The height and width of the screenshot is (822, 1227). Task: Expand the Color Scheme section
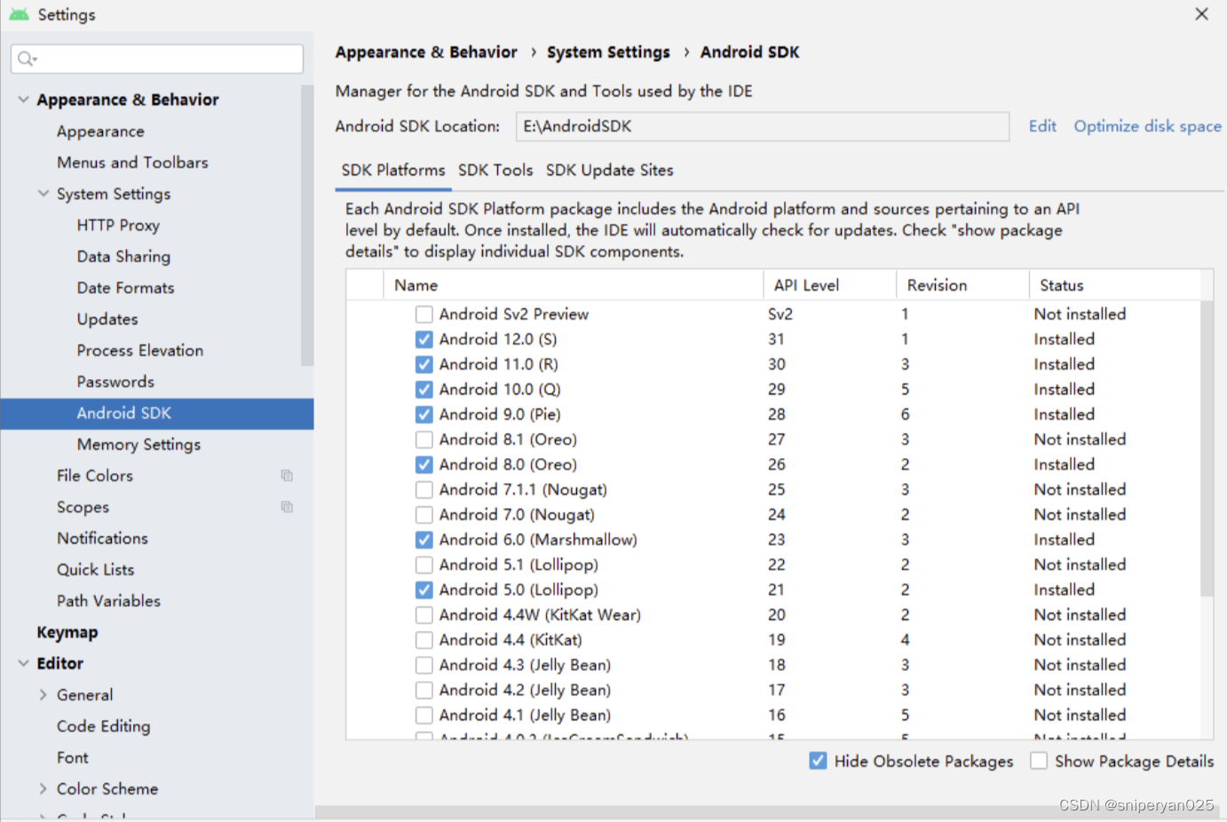[x=43, y=788]
